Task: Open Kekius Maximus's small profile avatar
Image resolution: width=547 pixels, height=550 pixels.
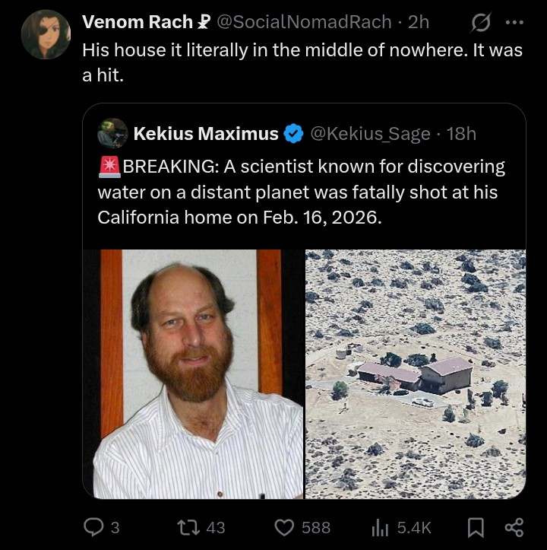Action: (112, 133)
